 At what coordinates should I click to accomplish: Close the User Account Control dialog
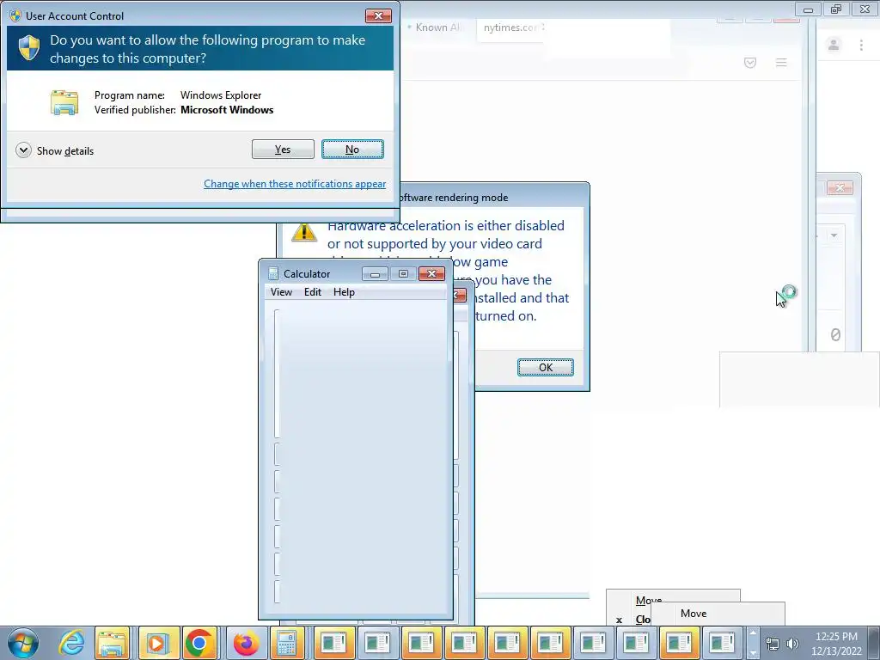click(378, 15)
